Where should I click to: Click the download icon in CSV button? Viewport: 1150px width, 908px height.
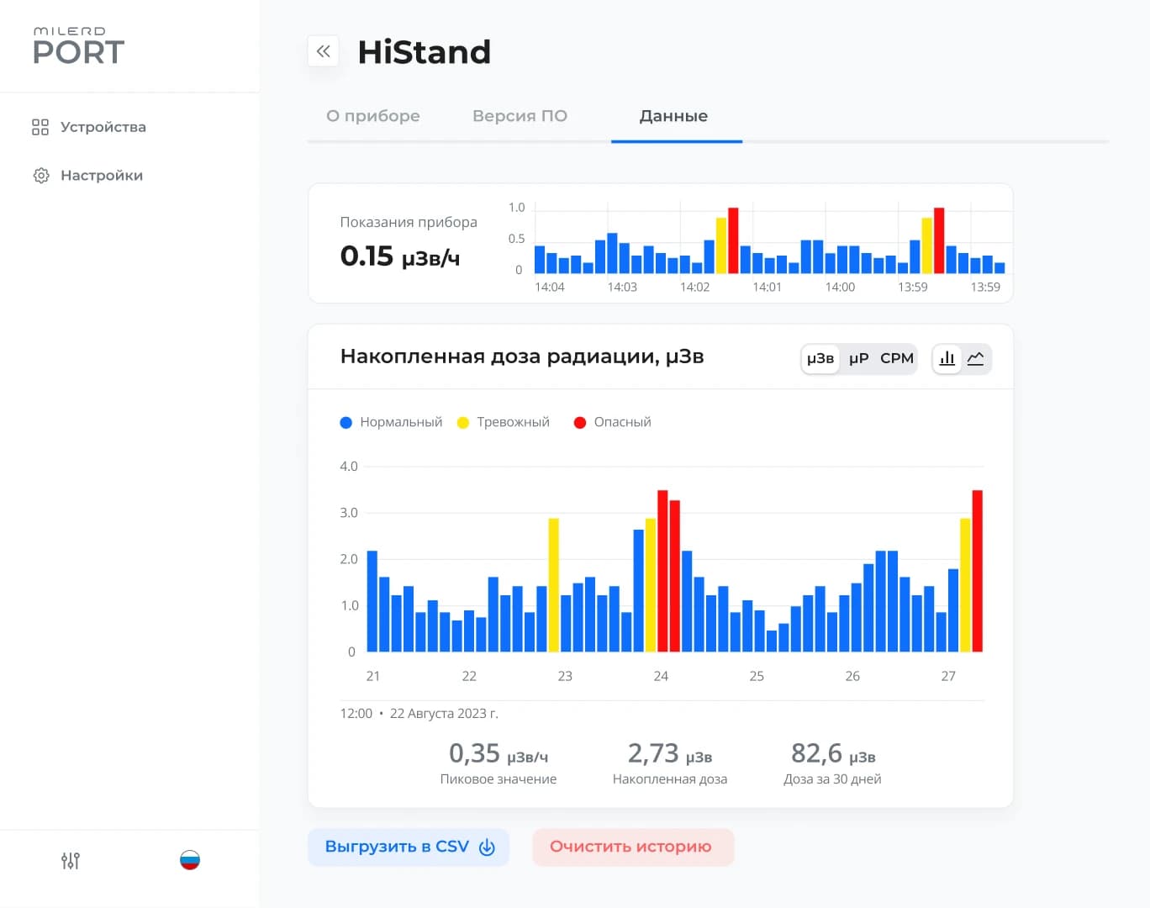(487, 847)
